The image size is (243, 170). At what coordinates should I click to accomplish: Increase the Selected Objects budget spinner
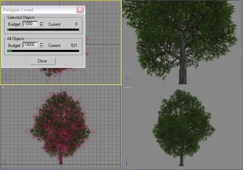click(x=41, y=23)
